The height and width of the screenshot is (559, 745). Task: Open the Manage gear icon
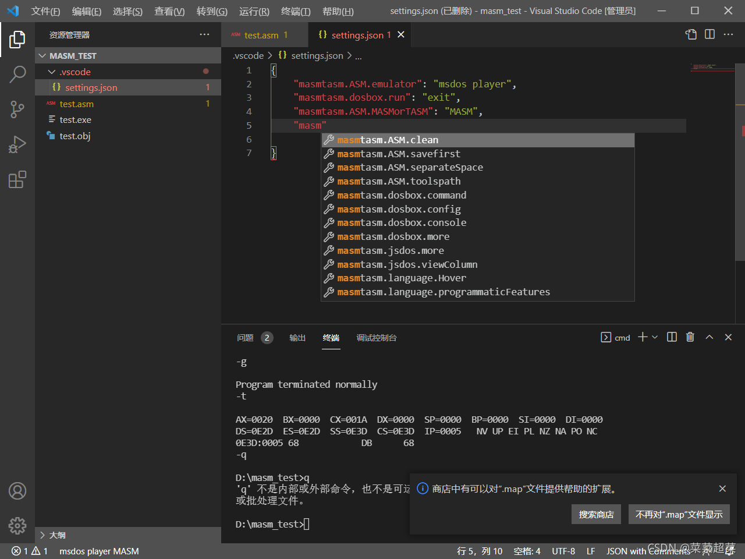[17, 526]
